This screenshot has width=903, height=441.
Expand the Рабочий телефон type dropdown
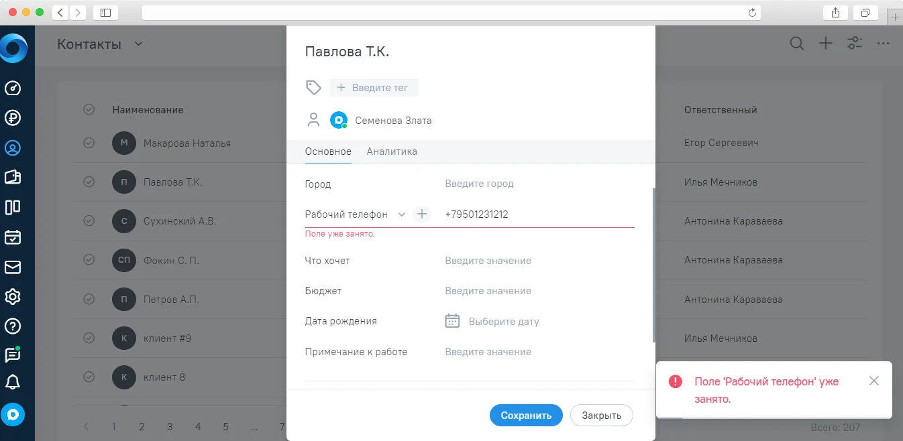tap(402, 214)
